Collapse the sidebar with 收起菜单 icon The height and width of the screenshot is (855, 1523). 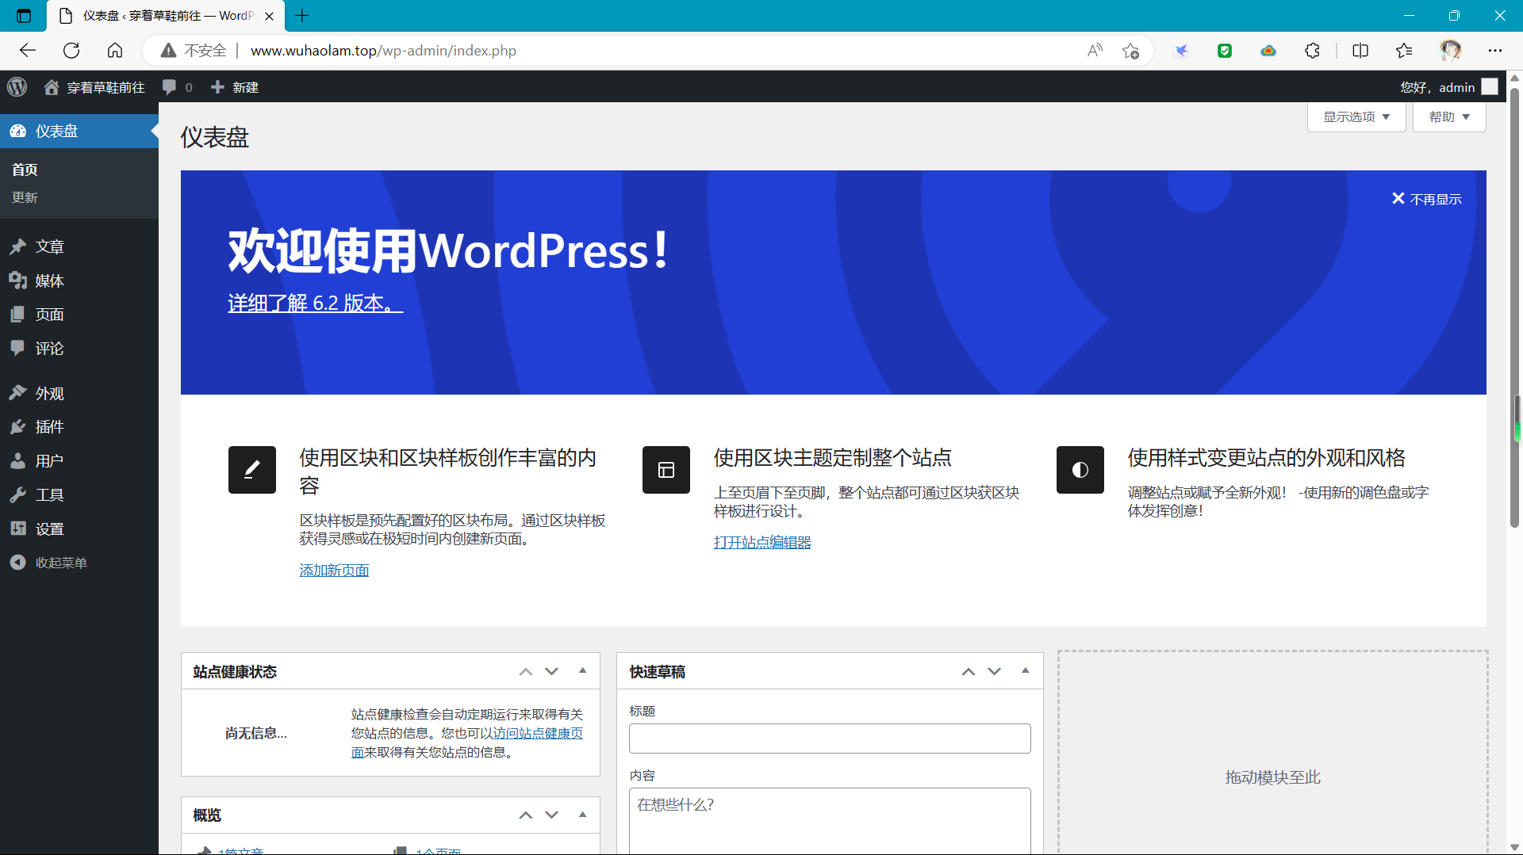18,563
